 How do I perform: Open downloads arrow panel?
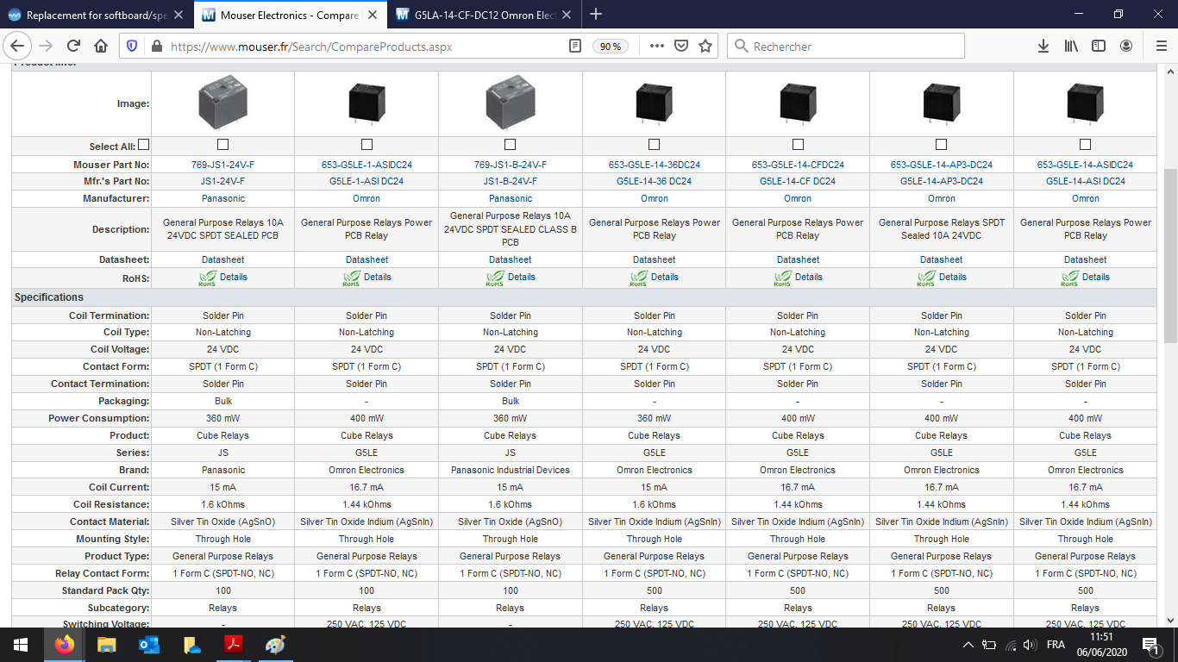(x=1043, y=47)
